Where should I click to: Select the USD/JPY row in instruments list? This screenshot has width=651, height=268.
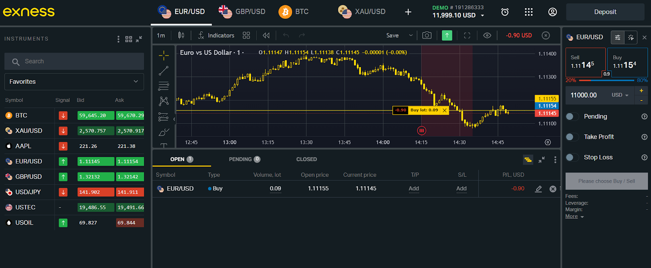pyautogui.click(x=74, y=192)
